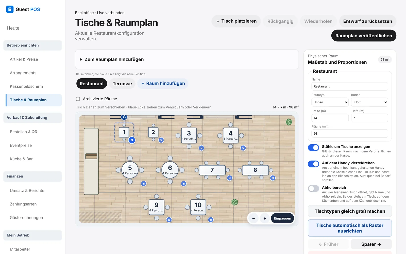Viewport: 406px width, 254px height.
Task: Switch to the Terrasse room tab
Action: coord(122,84)
